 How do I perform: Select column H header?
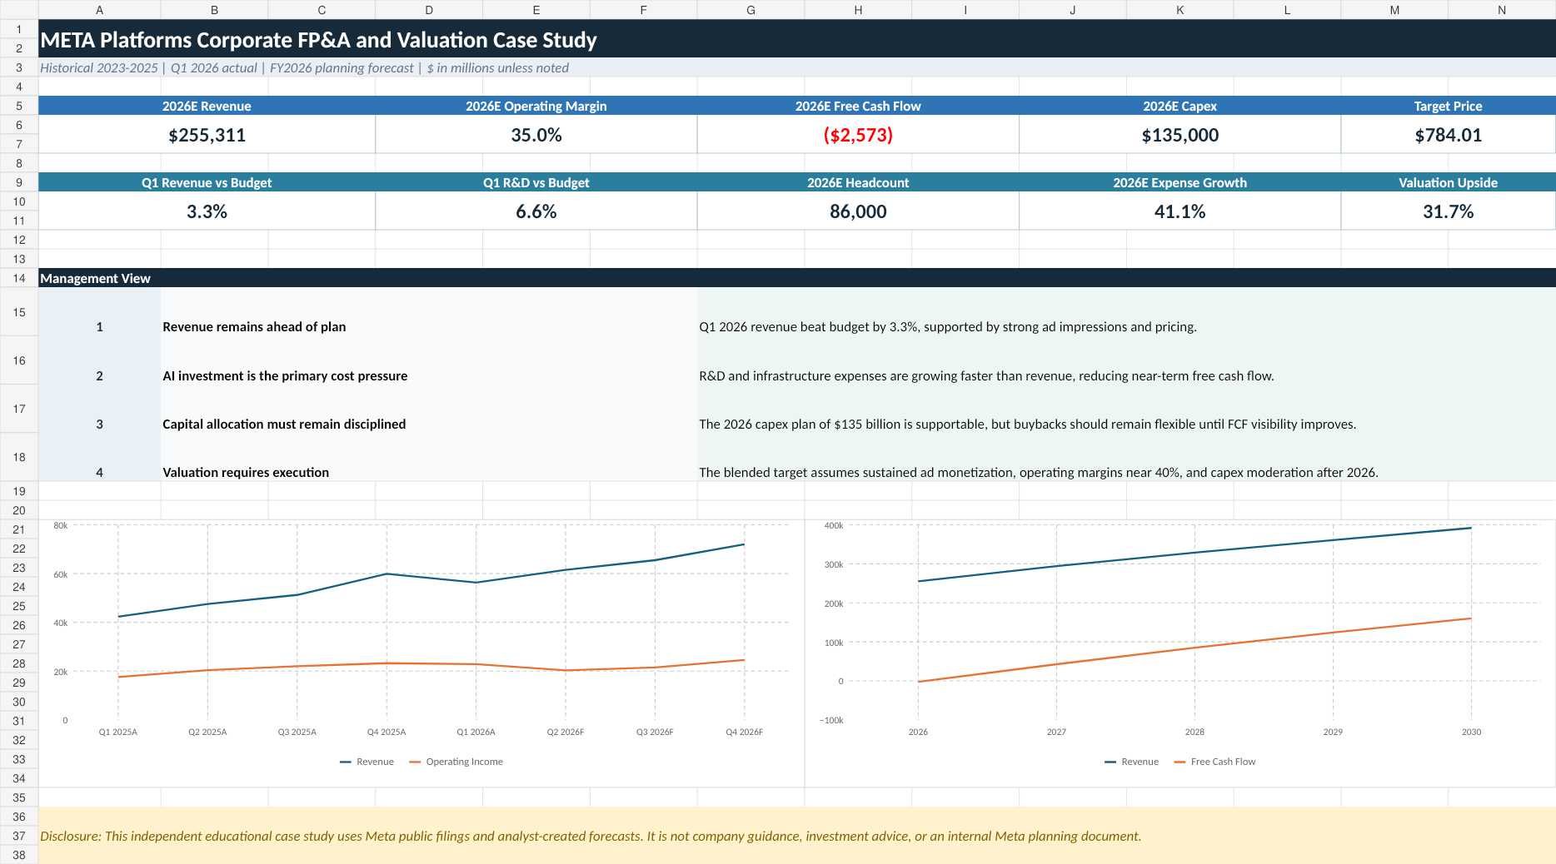(858, 10)
